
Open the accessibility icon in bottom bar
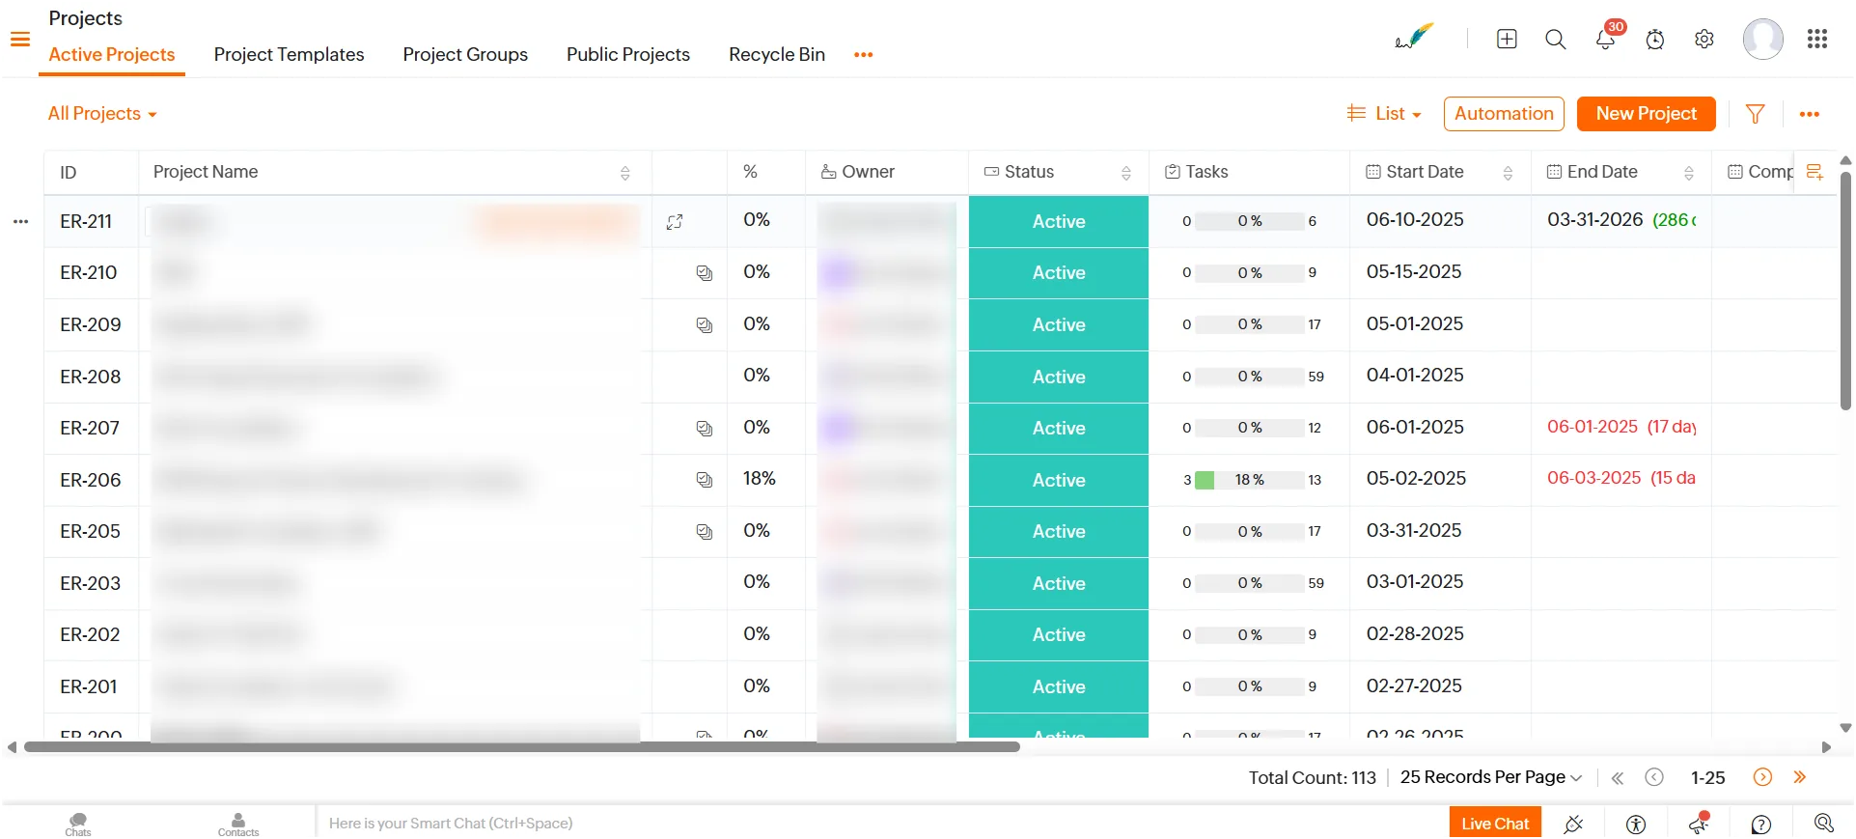coord(1635,824)
